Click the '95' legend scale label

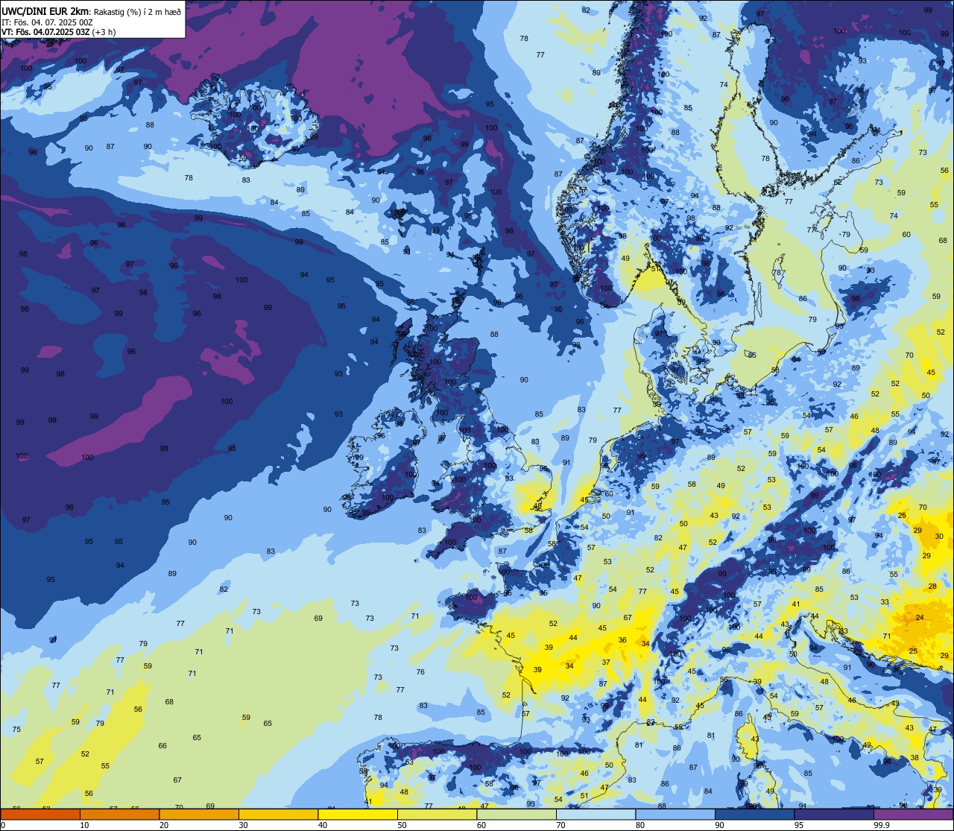point(800,825)
